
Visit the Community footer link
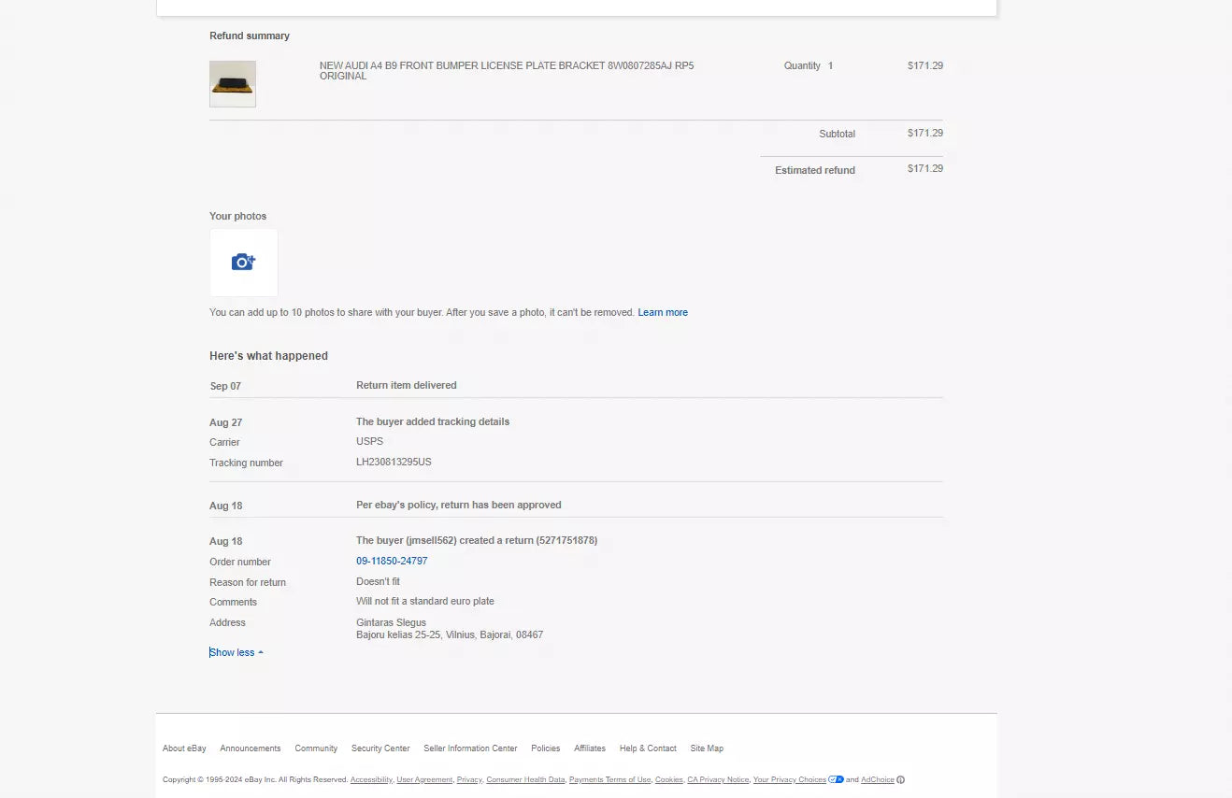pos(316,748)
